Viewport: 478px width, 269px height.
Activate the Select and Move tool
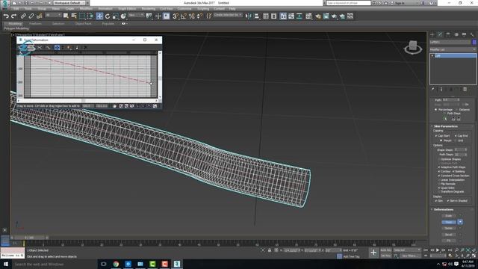[x=99, y=16]
